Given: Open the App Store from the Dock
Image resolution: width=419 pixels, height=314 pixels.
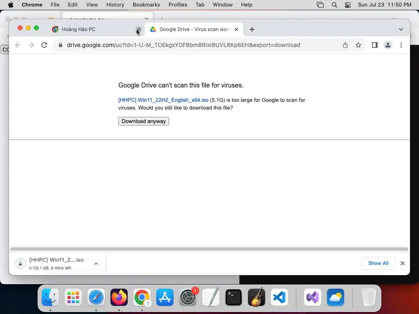Looking at the screenshot, I should coord(165,297).
